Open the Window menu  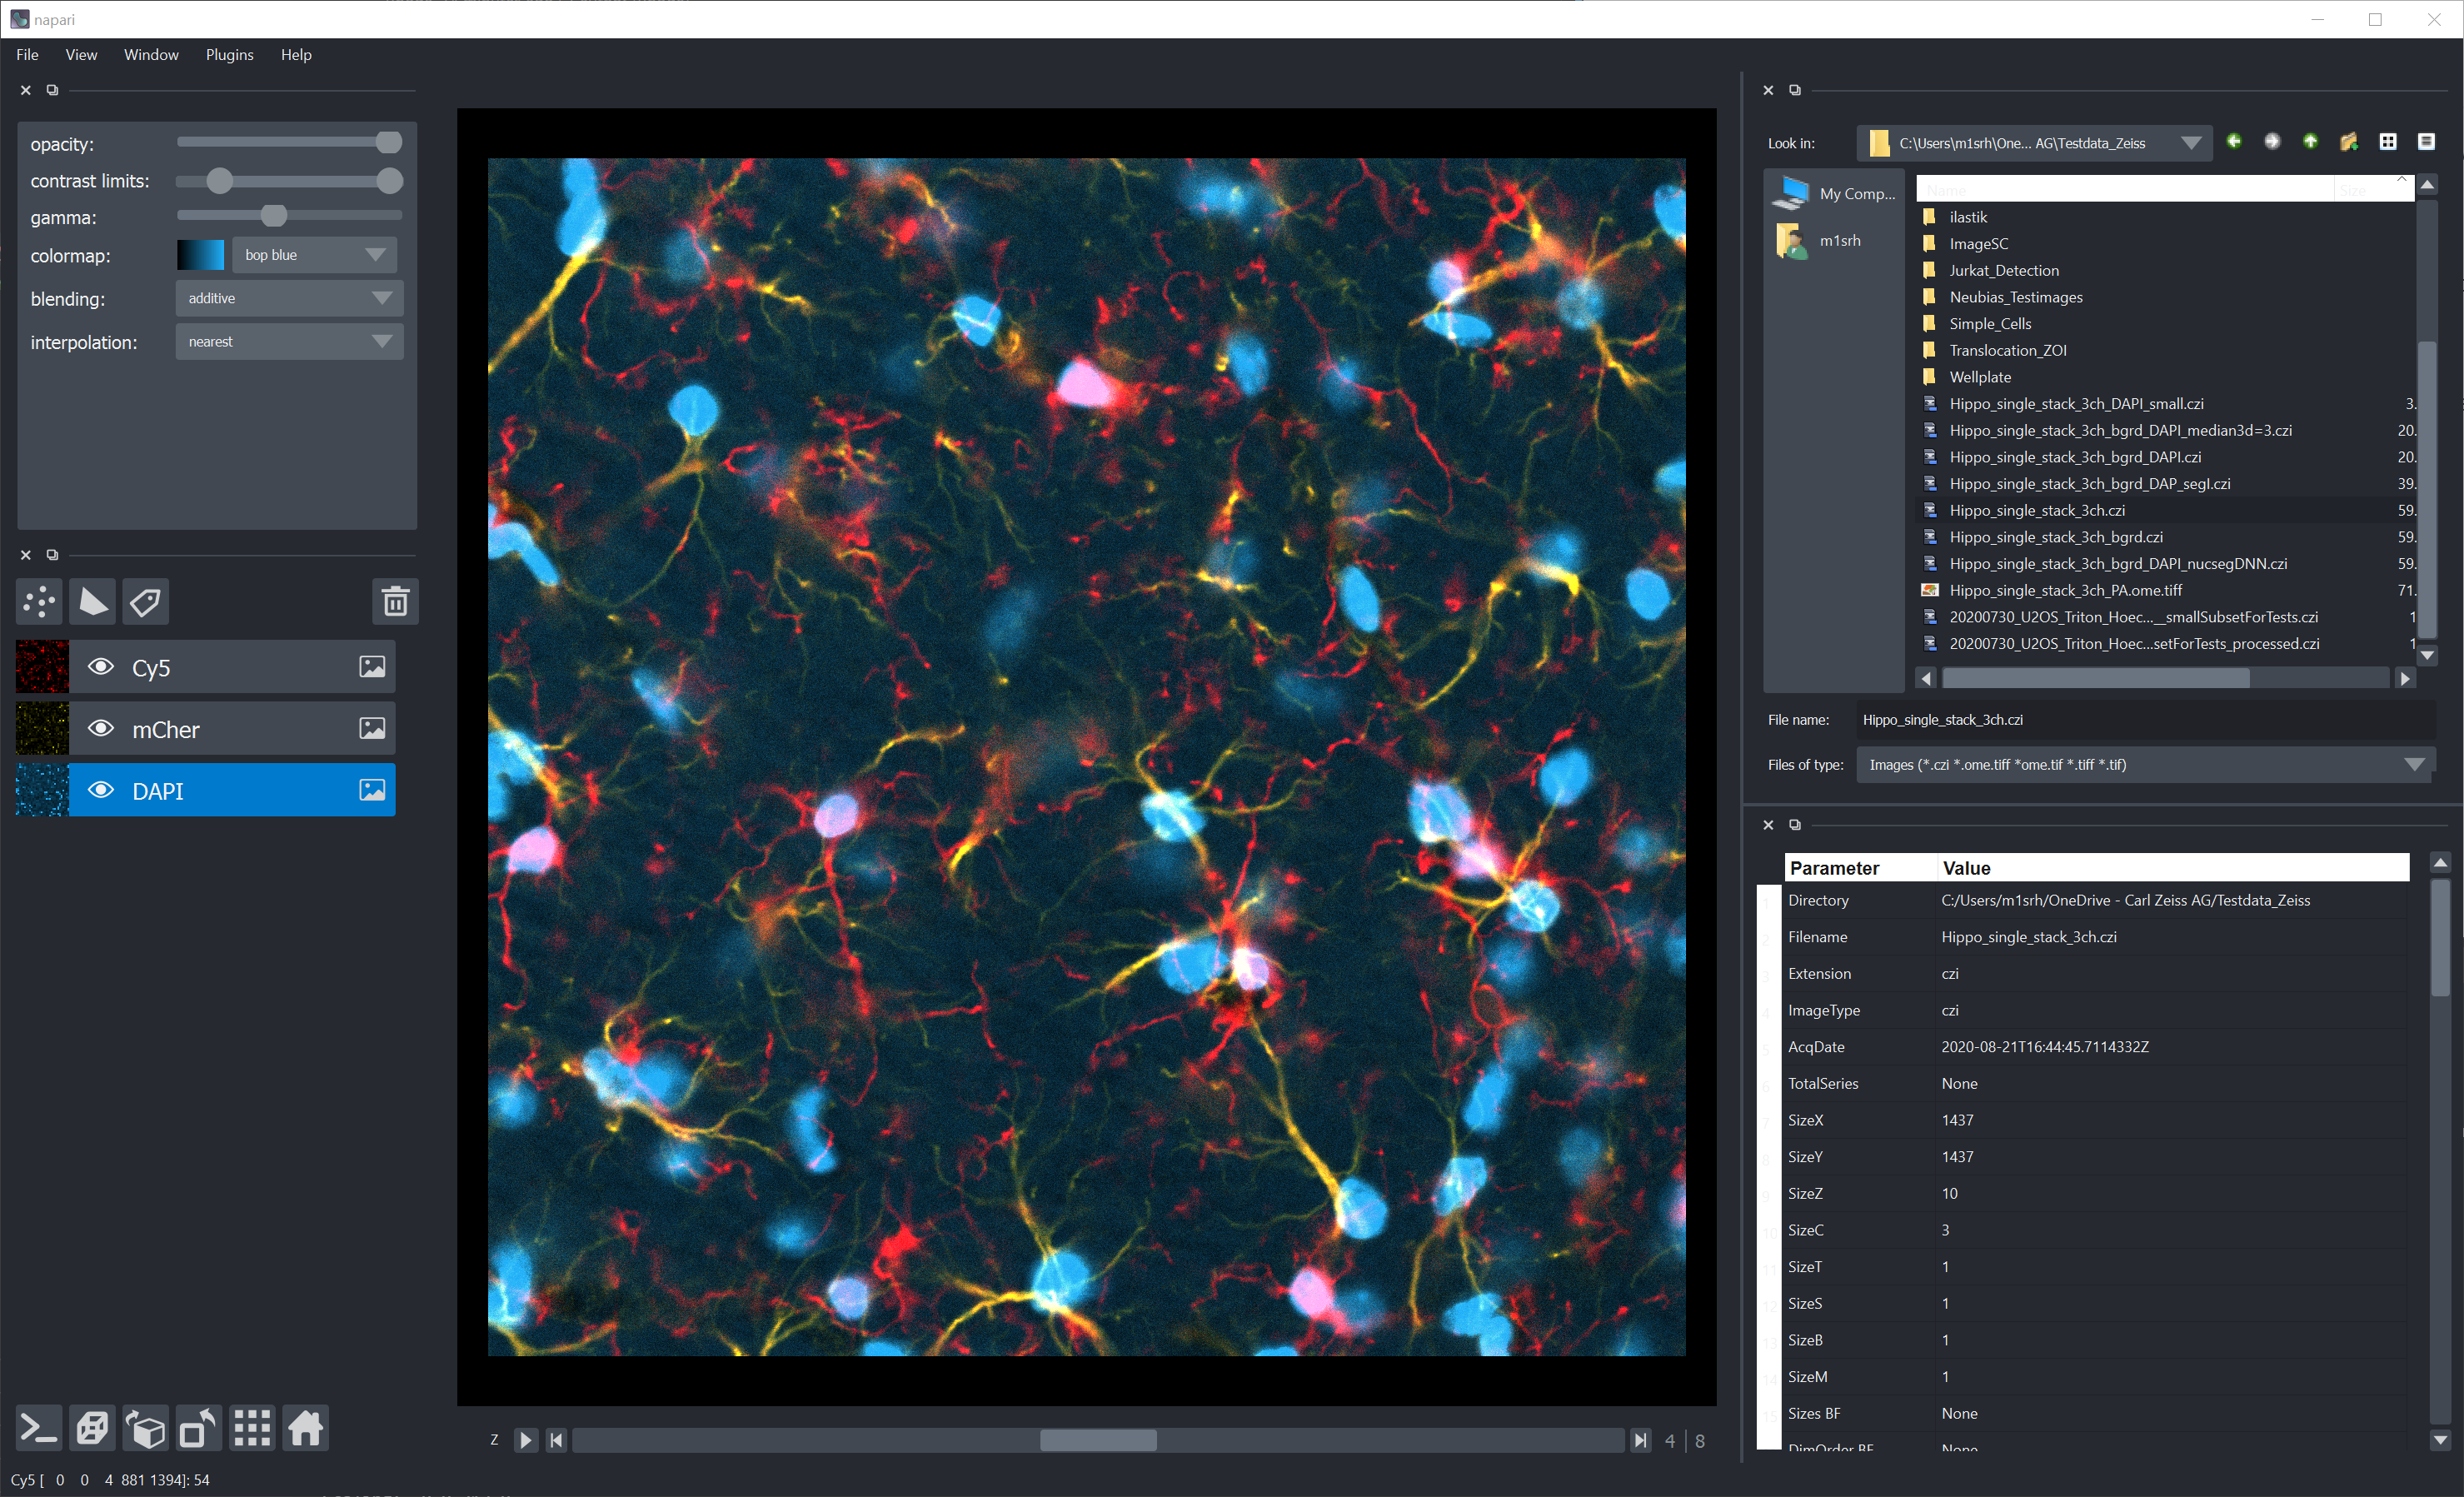151,55
